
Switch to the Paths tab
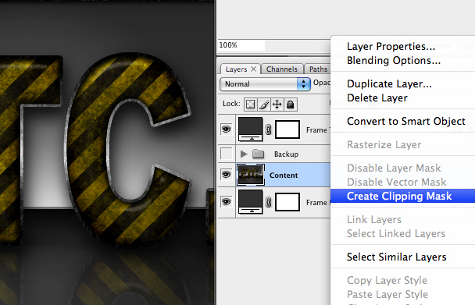tap(318, 69)
